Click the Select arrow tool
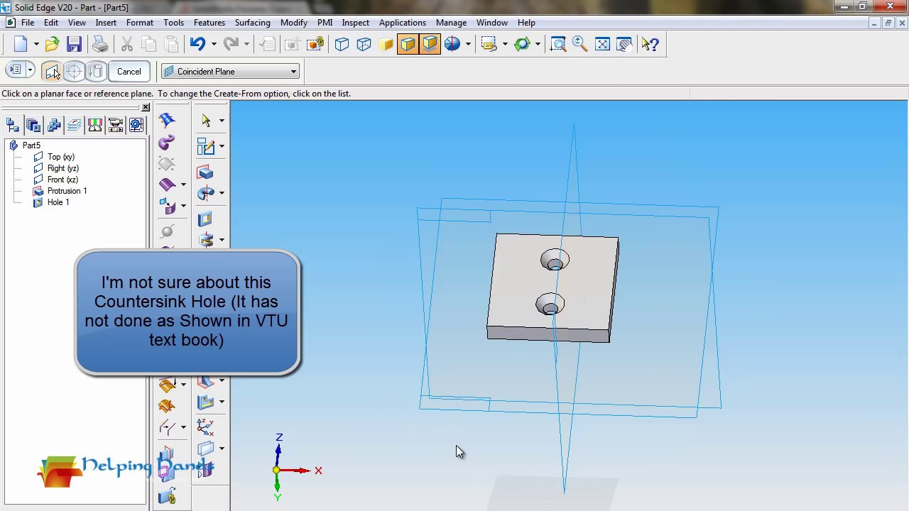 pos(206,121)
